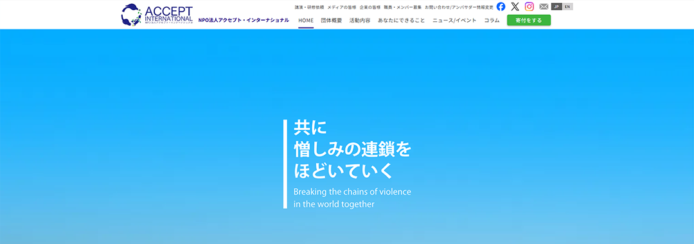The image size is (694, 244).
Task: Click the 憎しみの連鎖を headline text
Action: point(353,150)
